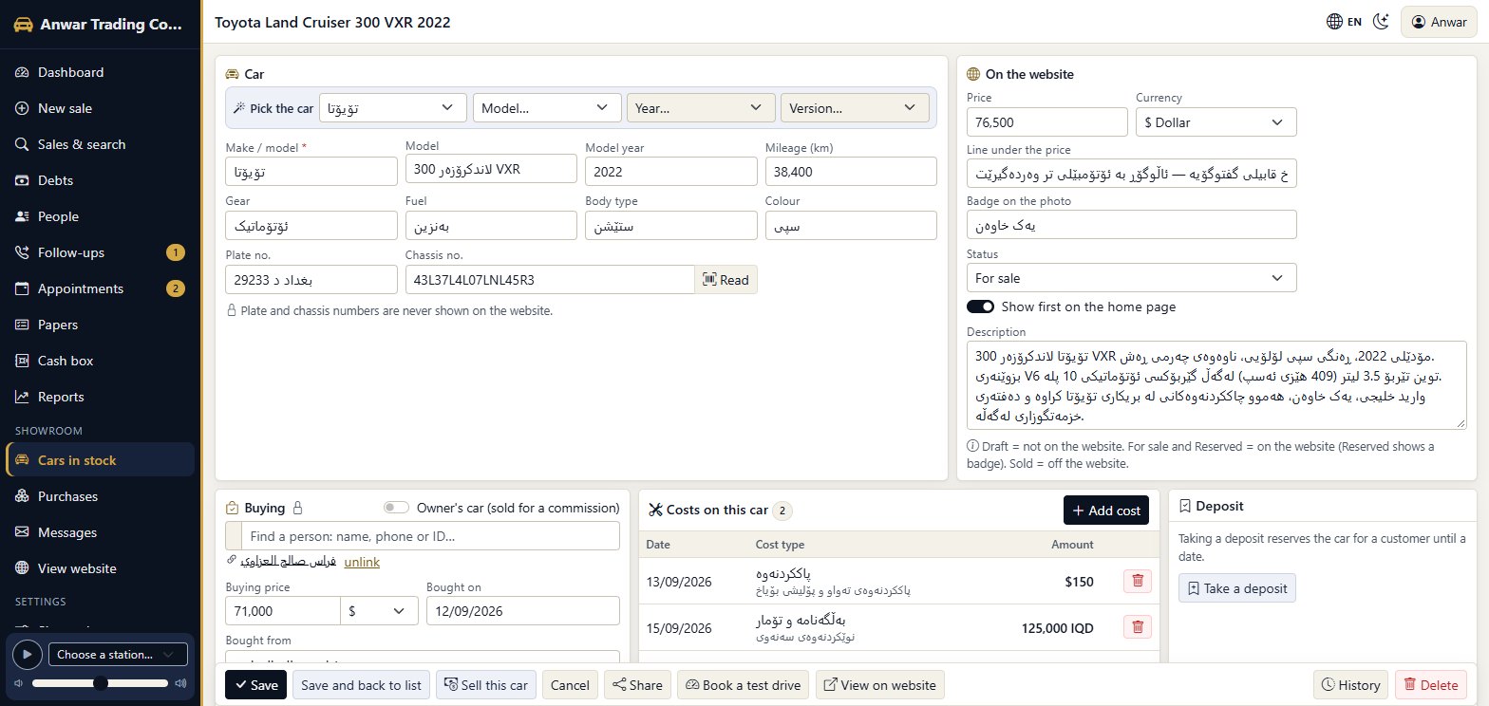Open the Currency Dollar dropdown
The image size is (1489, 706).
coord(1216,122)
